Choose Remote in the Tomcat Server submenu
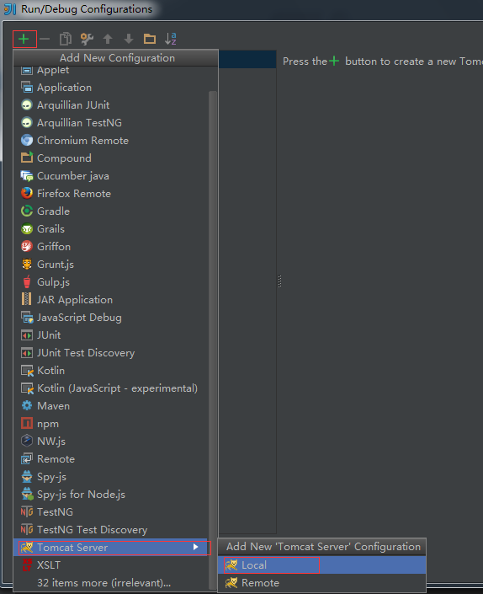483x594 pixels. [x=322, y=583]
